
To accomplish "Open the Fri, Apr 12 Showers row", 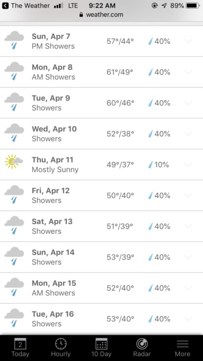I will pyautogui.click(x=101, y=195).
